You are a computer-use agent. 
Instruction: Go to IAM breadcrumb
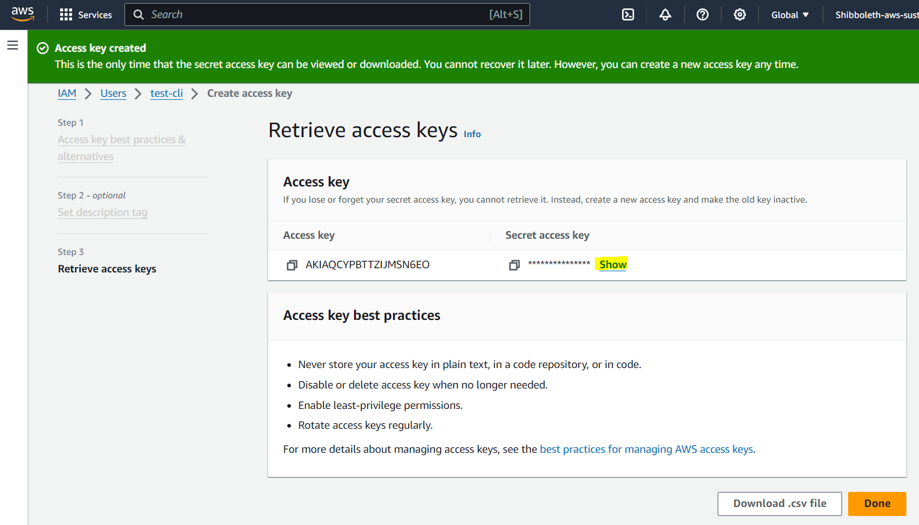click(67, 93)
